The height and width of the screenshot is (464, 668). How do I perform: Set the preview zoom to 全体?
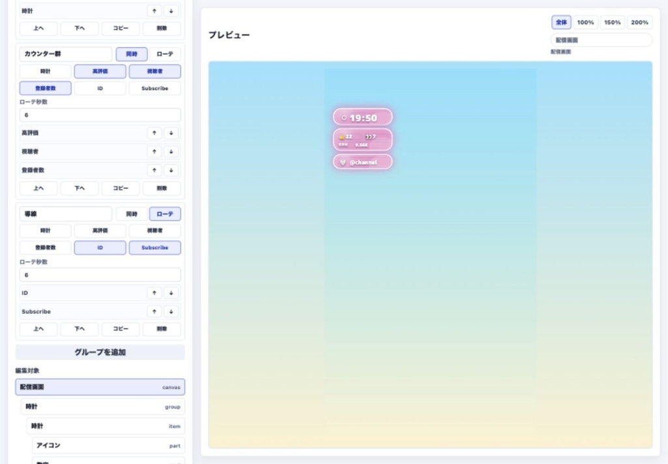[x=561, y=22]
